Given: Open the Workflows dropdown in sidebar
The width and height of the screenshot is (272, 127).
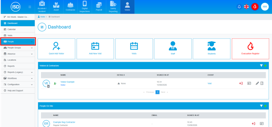Looking at the screenshot, I should pos(18,78).
